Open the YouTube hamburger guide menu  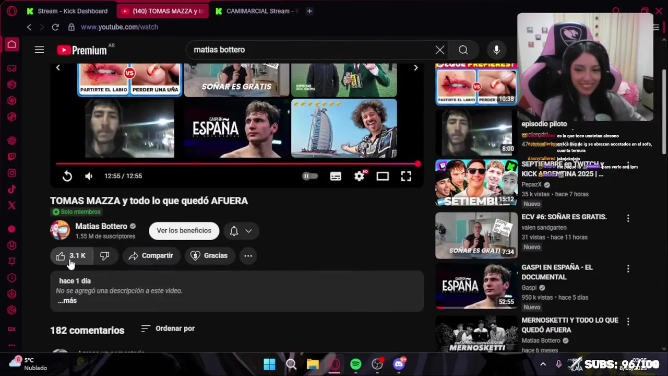[x=39, y=50]
